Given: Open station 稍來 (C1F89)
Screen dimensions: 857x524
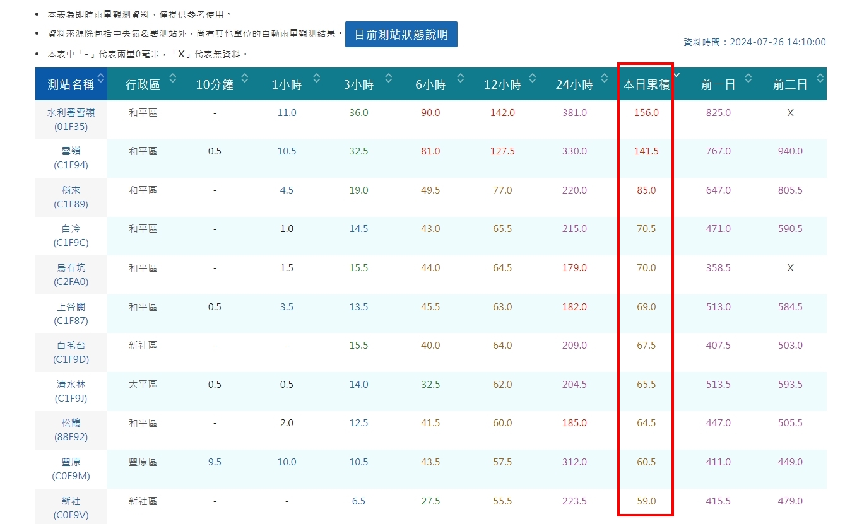Looking at the screenshot, I should [x=71, y=197].
